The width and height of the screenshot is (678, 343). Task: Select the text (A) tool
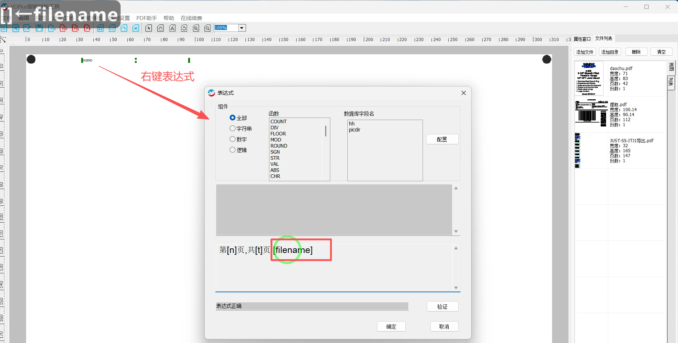[172, 28]
